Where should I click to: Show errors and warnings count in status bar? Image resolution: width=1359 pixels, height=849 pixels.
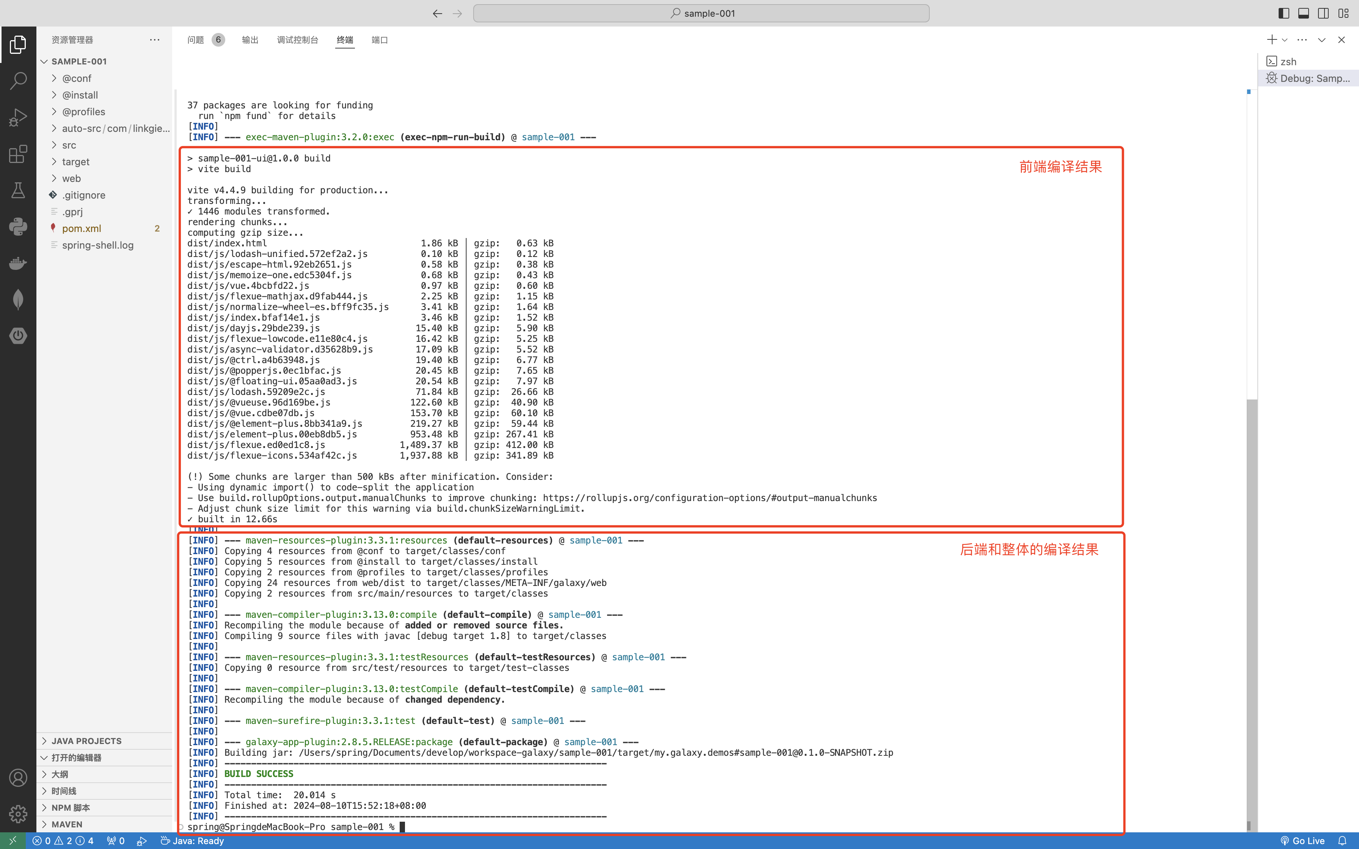pos(63,841)
